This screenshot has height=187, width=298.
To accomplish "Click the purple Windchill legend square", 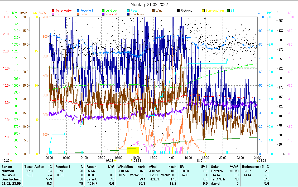I will point(103,14).
